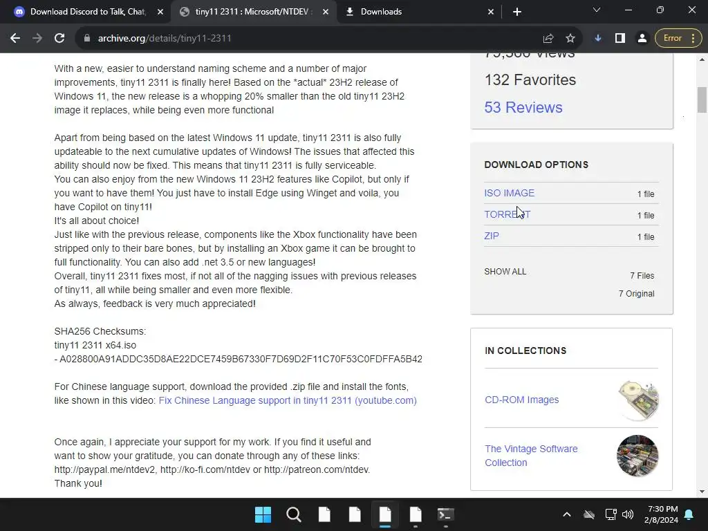Select the TORRENT download option
Screen dimensions: 708x531
click(x=507, y=214)
